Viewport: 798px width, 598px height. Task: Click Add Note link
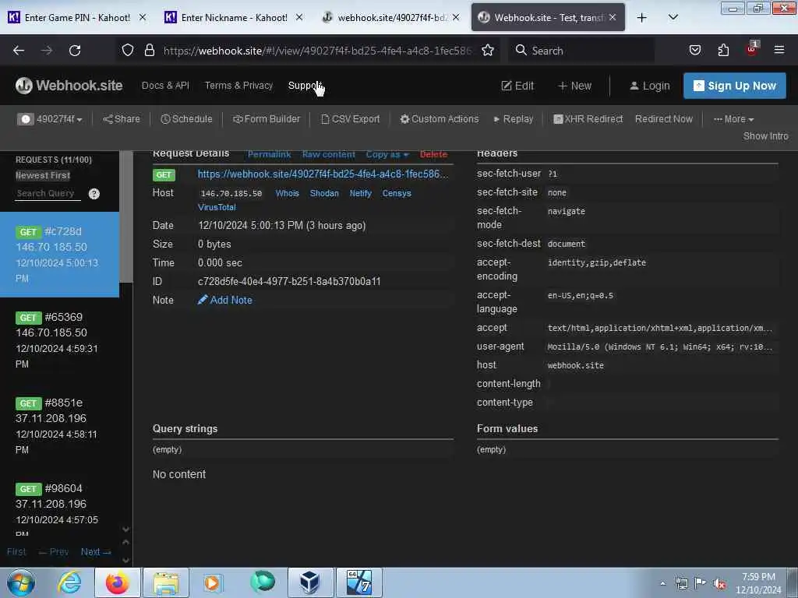pyautogui.click(x=225, y=300)
